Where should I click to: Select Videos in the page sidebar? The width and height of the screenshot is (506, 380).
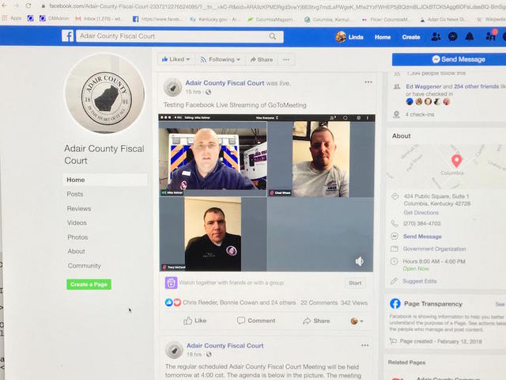pos(77,222)
